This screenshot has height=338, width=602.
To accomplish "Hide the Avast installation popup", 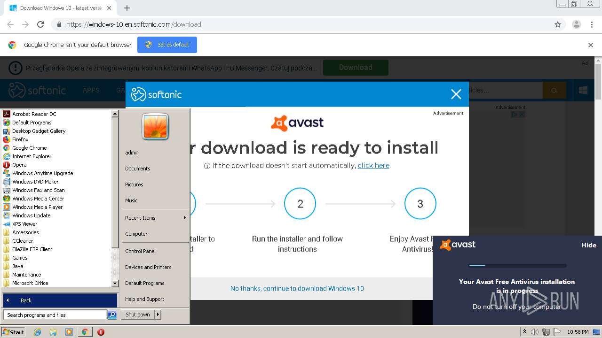I will click(588, 245).
